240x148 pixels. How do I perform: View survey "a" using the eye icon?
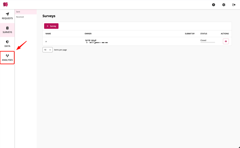pos(226,41)
